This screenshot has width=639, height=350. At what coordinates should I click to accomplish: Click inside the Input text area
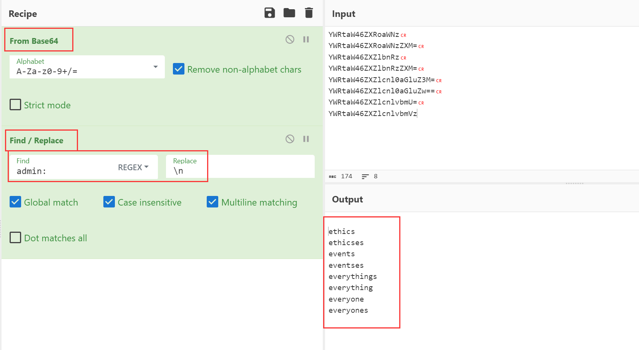click(x=480, y=138)
